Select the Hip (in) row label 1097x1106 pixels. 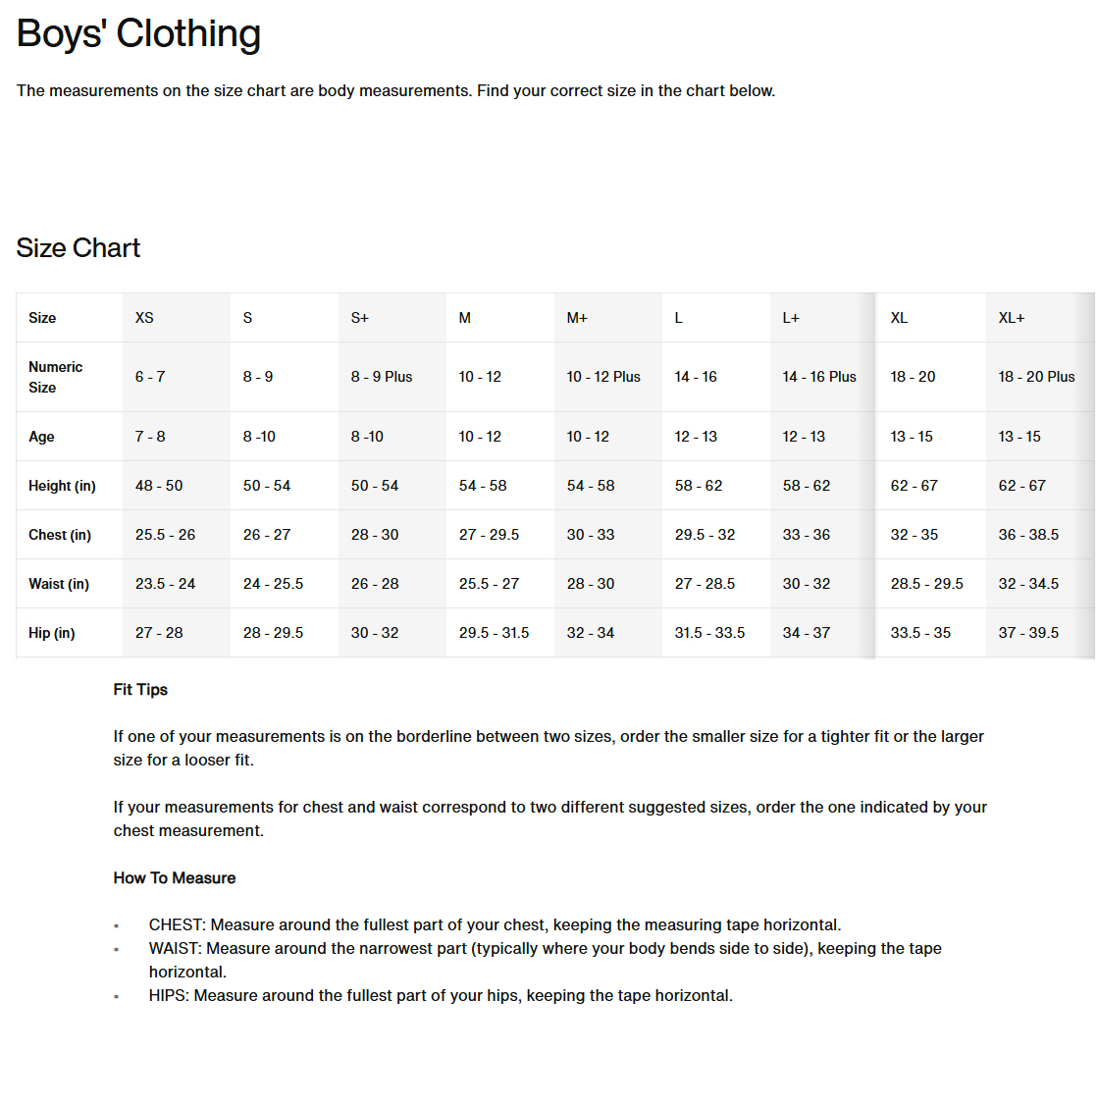(x=52, y=633)
